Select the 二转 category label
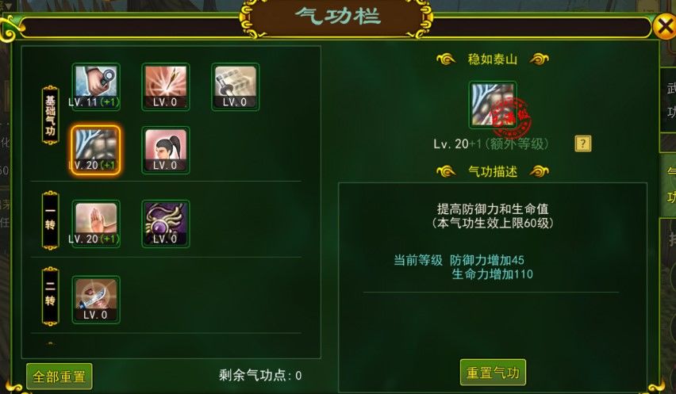 coord(51,296)
